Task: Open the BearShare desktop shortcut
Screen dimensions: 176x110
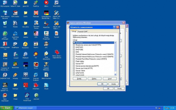Action: (15, 65)
